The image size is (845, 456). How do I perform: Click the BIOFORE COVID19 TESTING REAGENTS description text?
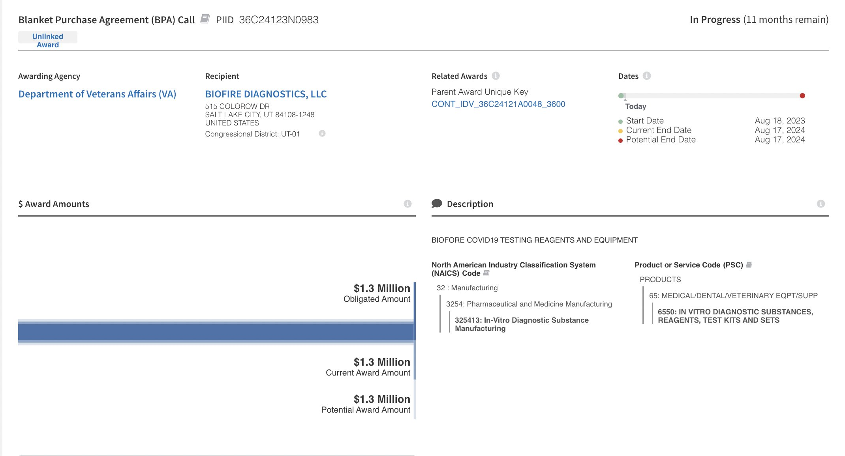click(x=534, y=240)
